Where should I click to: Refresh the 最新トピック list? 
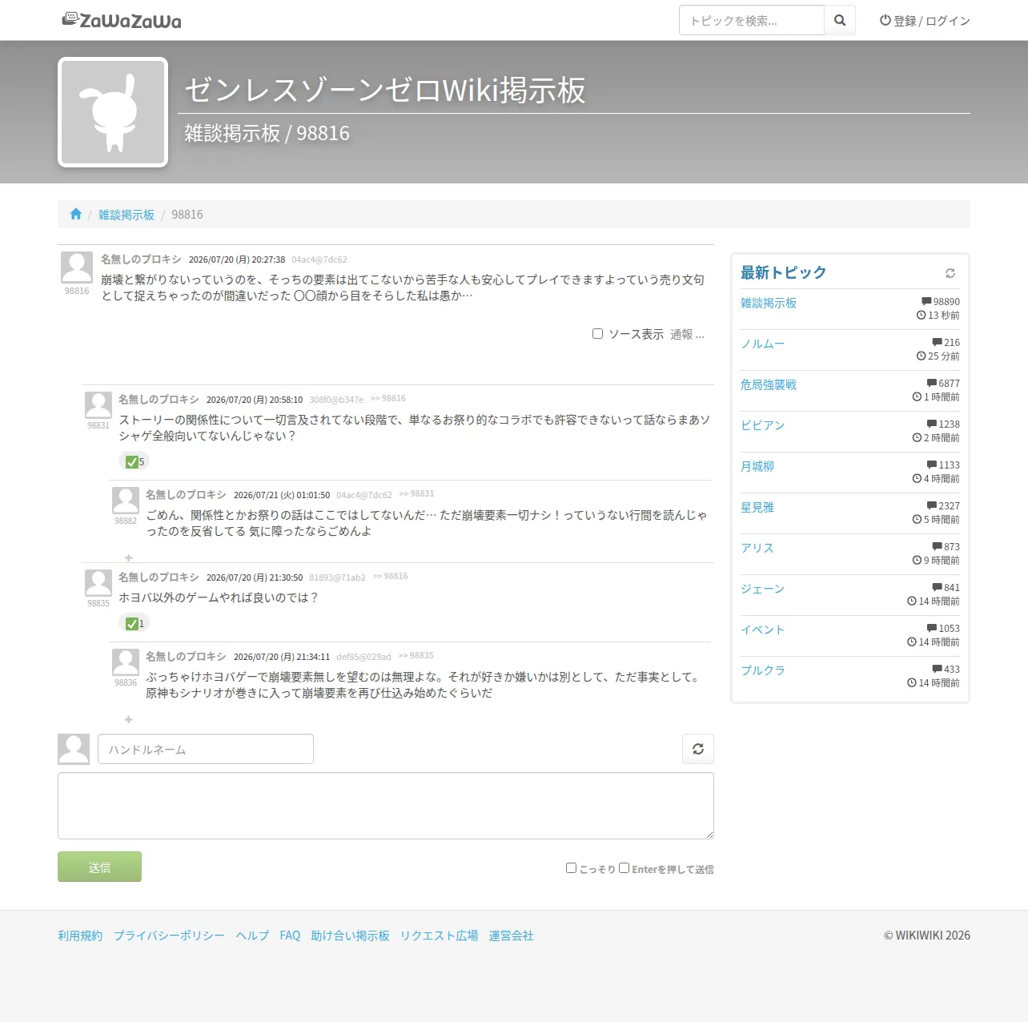coord(950,273)
